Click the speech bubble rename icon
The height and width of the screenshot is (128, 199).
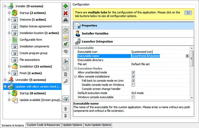(65, 30)
